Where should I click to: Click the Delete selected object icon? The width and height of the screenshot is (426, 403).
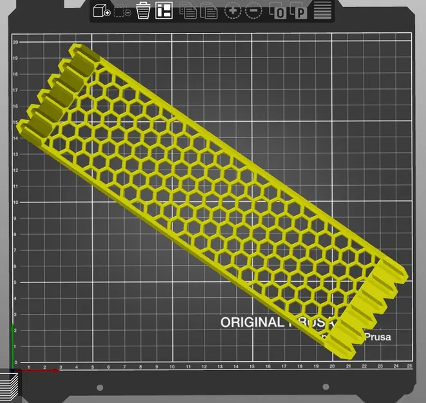point(122,11)
